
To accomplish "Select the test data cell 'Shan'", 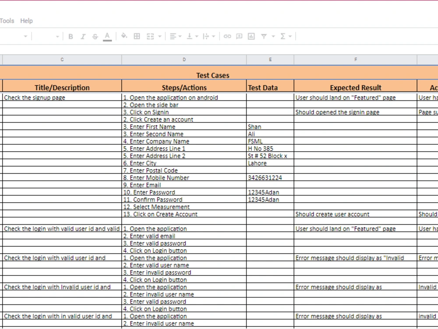I will [x=270, y=126].
